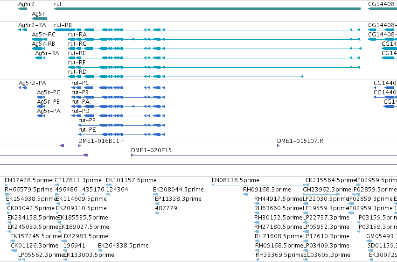Select the RH44917.5prime EST label

coord(278,199)
